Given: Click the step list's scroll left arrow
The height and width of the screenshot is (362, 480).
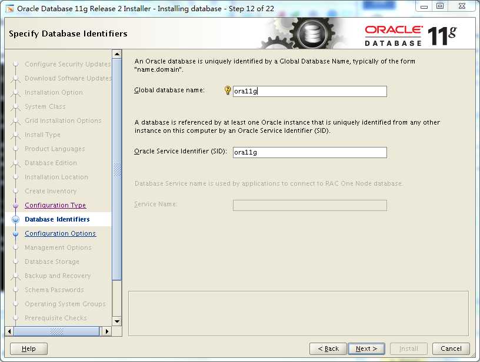Looking at the screenshot, I should point(9,331).
